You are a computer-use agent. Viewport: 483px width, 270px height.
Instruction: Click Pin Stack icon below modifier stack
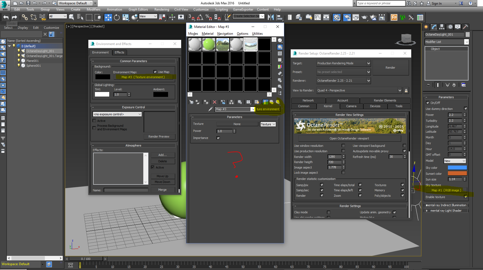tap(428, 85)
